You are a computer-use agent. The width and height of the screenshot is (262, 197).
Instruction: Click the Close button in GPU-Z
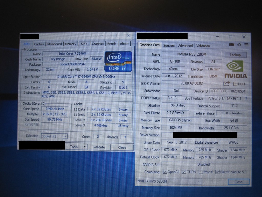238,182
